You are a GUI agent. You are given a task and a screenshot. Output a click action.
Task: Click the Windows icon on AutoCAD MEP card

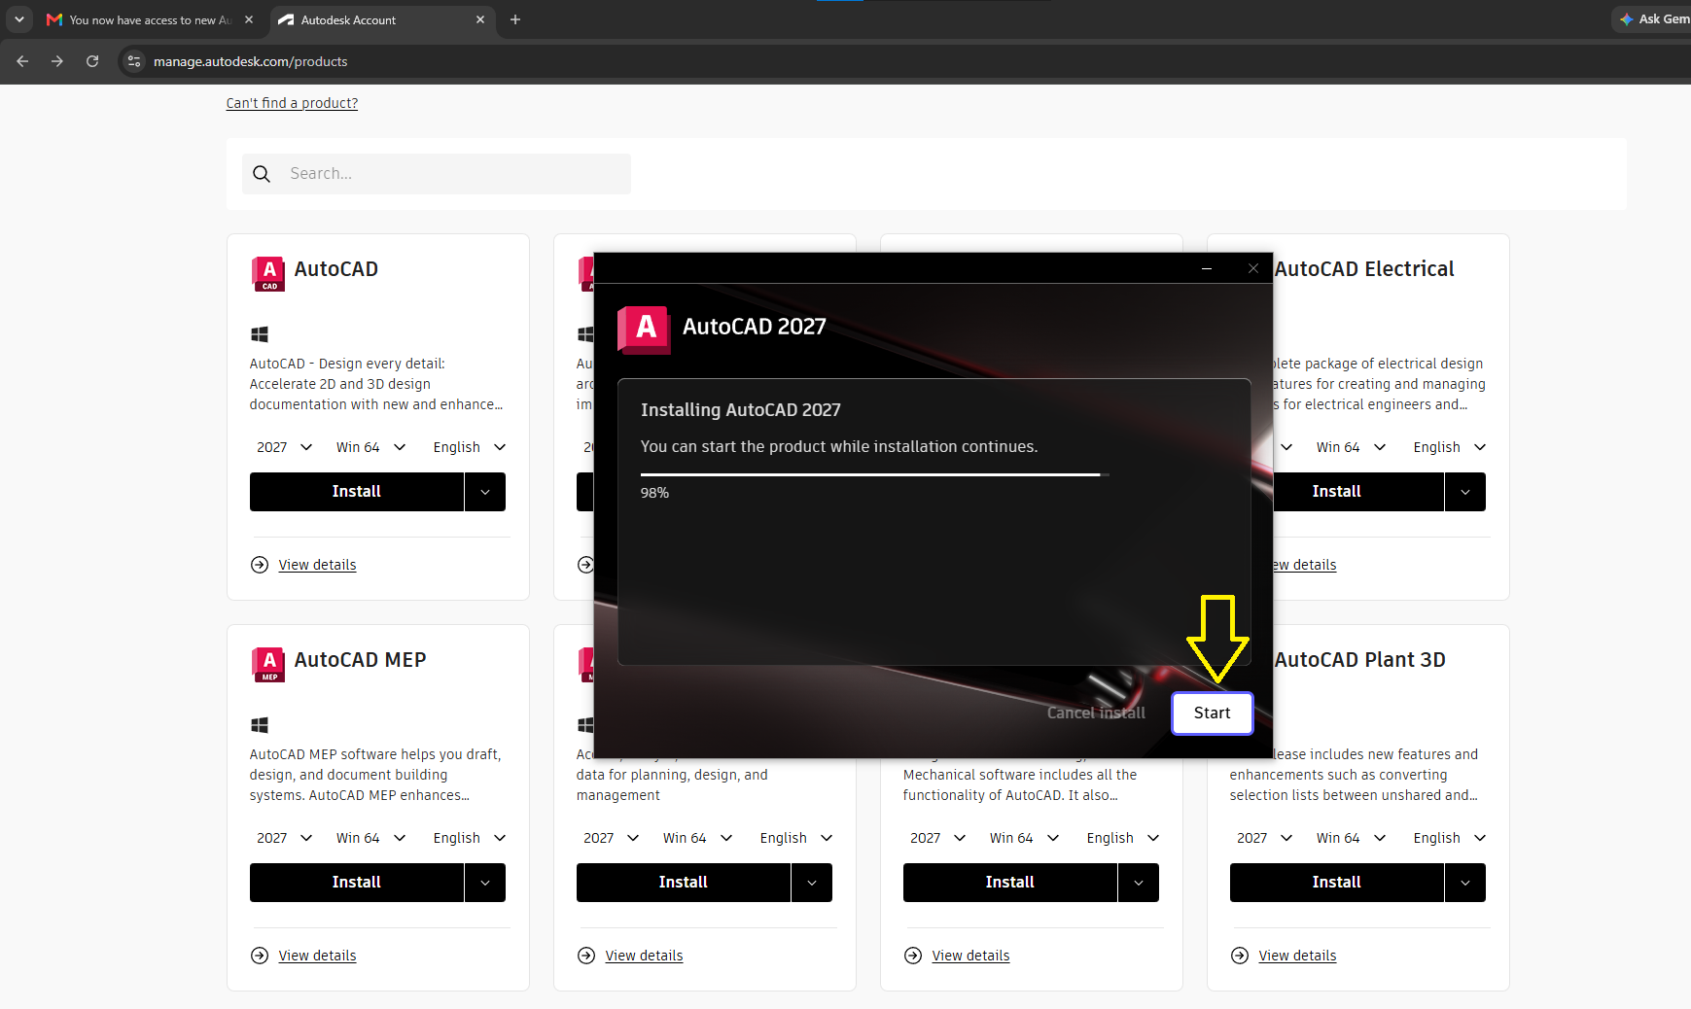[x=260, y=724]
